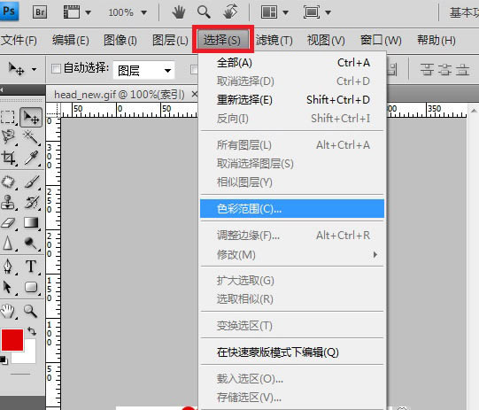Open the 窗口(W) menu
Screen dimensions: 479x410
coord(381,41)
